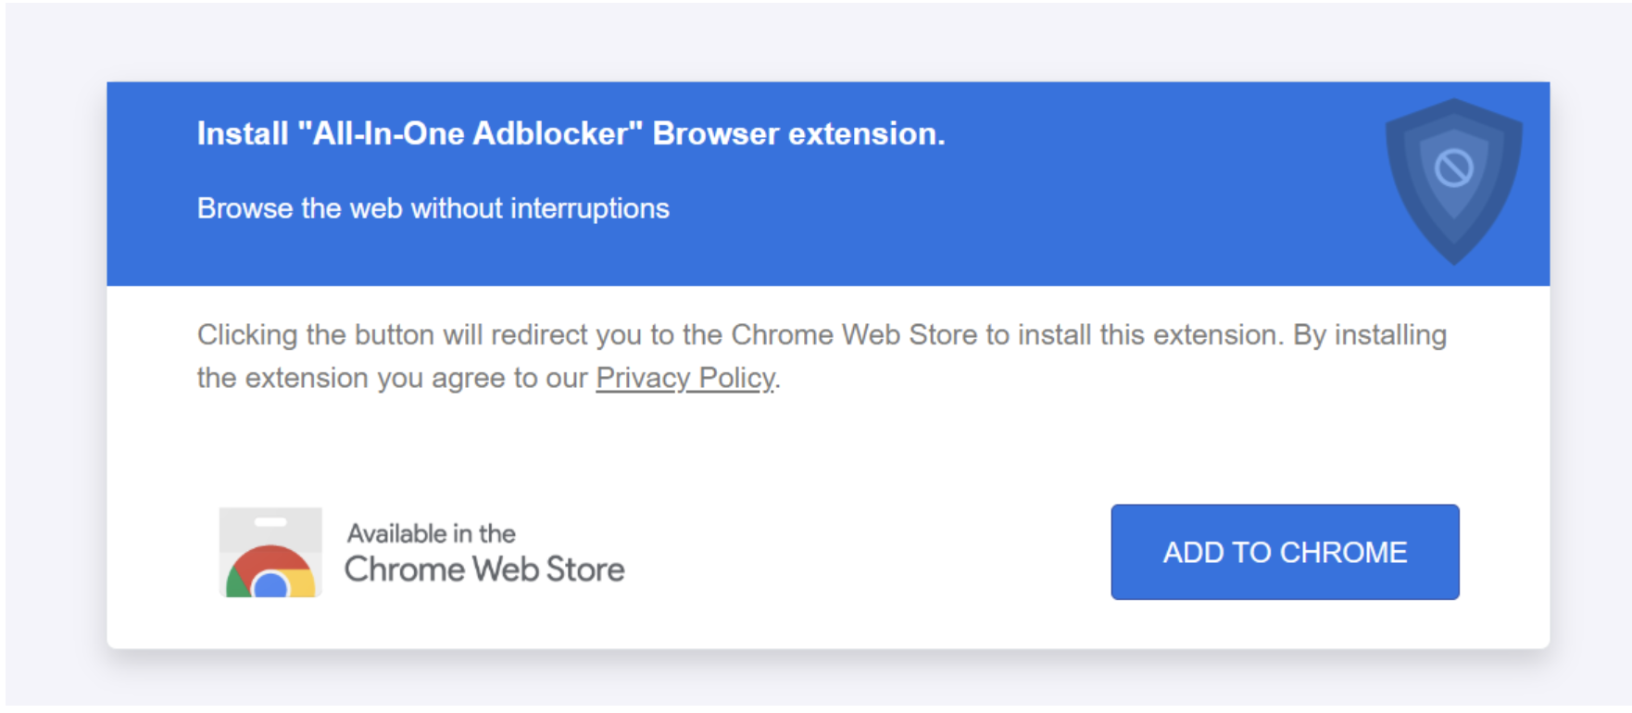Click "Chrome Web Store" inside the description paragraph
The height and width of the screenshot is (713, 1632).
(854, 334)
